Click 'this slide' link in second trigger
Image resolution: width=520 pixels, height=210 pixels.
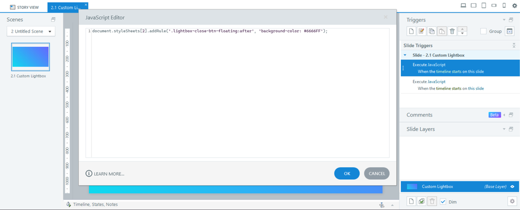[476, 88]
